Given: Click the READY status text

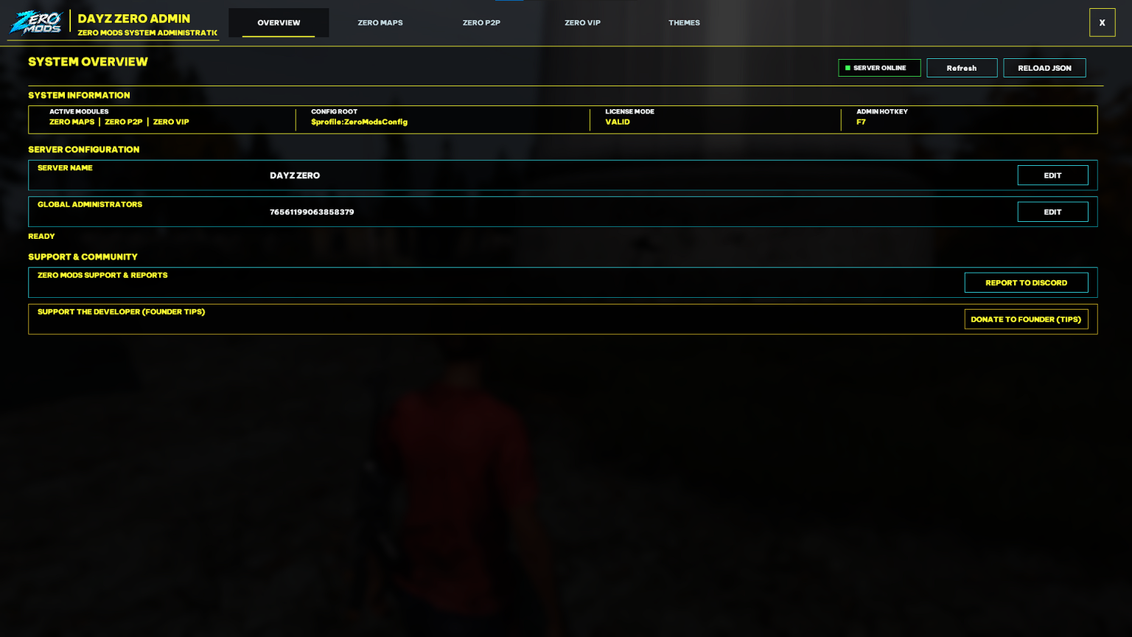Looking at the screenshot, I should [41, 236].
